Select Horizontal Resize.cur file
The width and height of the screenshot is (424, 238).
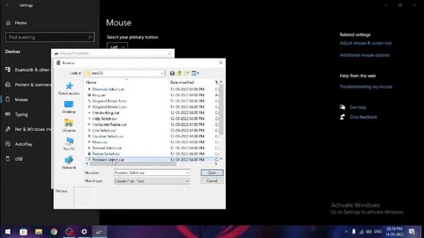pyautogui.click(x=109, y=125)
